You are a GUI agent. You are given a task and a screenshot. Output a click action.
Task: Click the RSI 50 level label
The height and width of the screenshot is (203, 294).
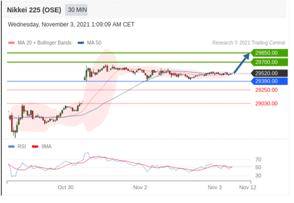258,167
